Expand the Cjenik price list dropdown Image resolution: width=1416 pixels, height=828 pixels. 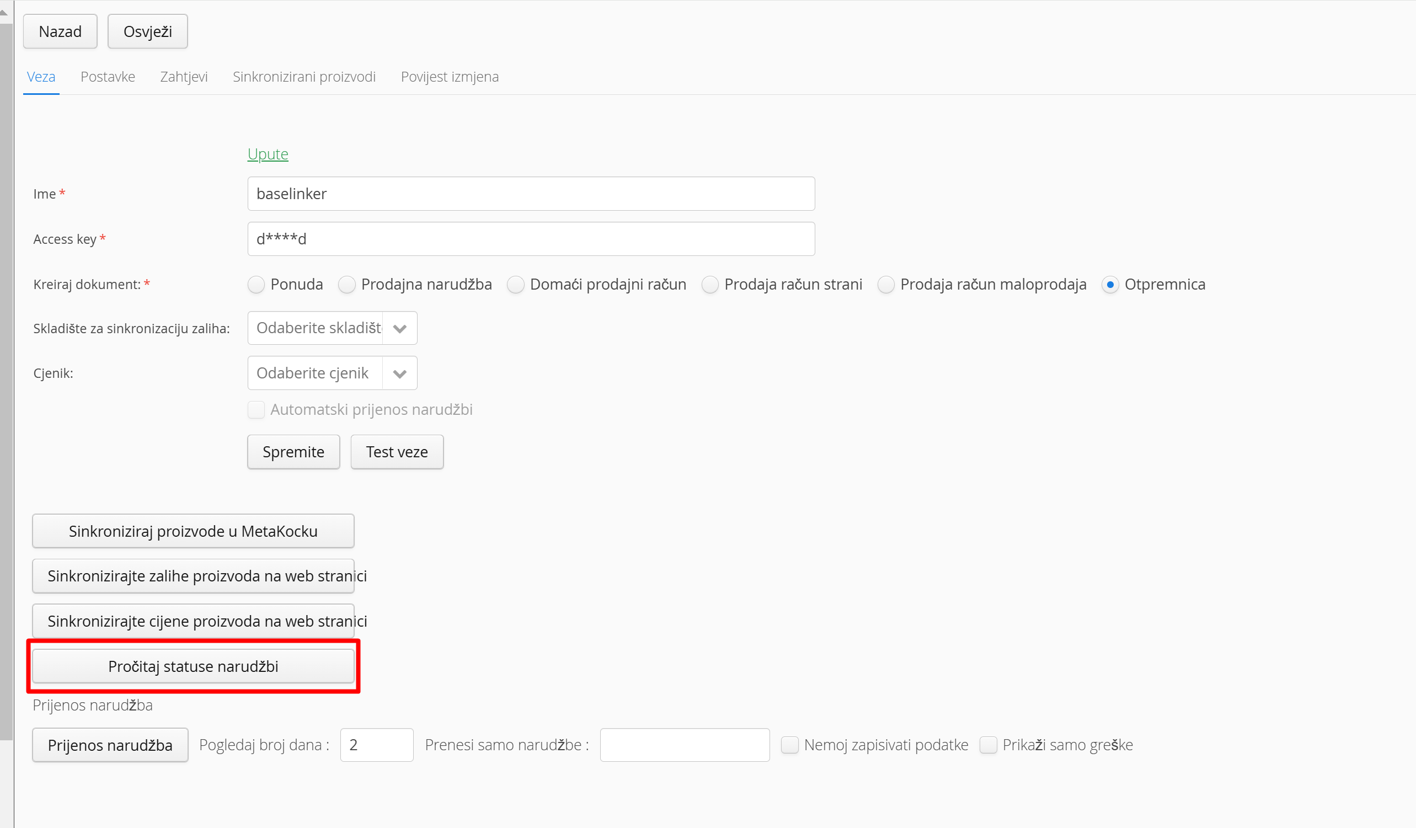point(399,373)
